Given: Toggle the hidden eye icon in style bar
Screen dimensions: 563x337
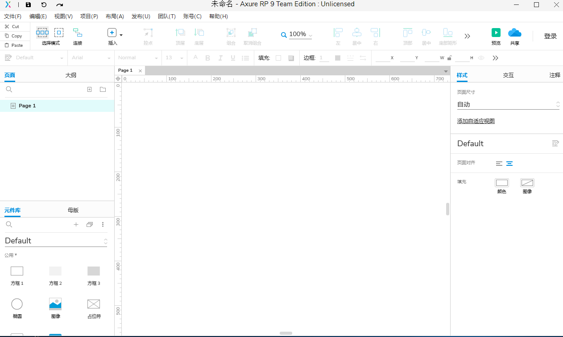Looking at the screenshot, I should coord(481,58).
